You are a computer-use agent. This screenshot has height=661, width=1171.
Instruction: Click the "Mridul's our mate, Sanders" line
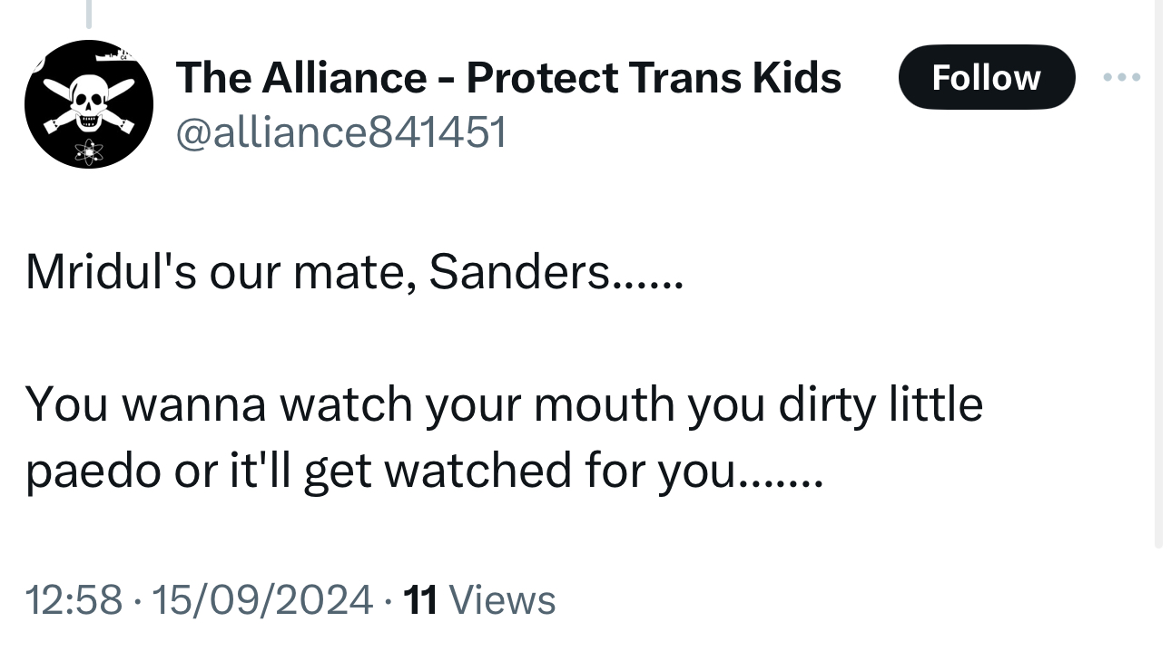[x=352, y=272]
